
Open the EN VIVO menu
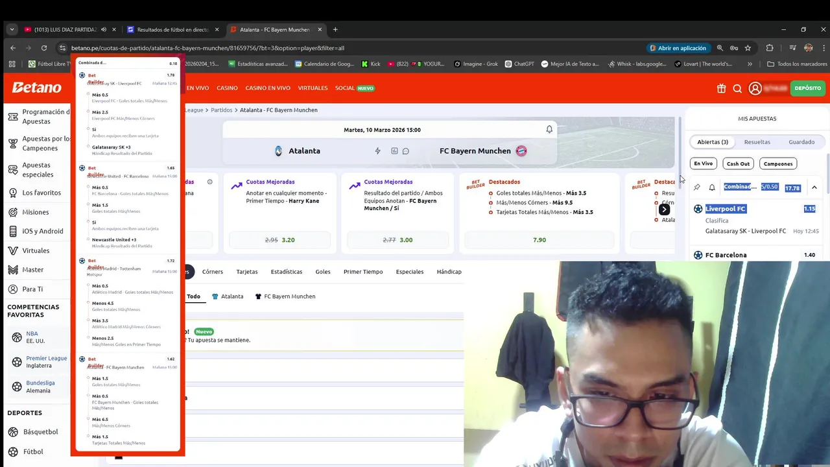click(198, 88)
